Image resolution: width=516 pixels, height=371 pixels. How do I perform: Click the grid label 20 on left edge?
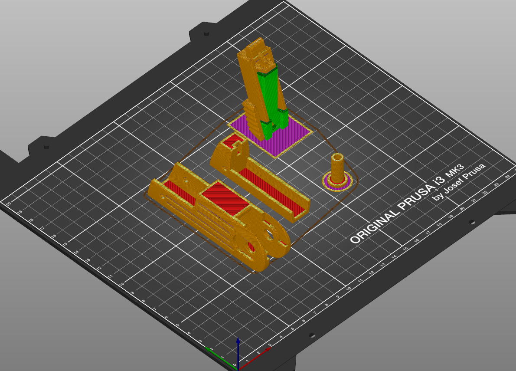coord(9,204)
